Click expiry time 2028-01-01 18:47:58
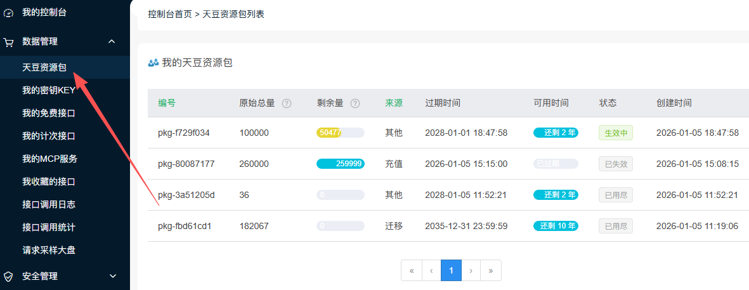The width and height of the screenshot is (749, 290). pos(466,133)
